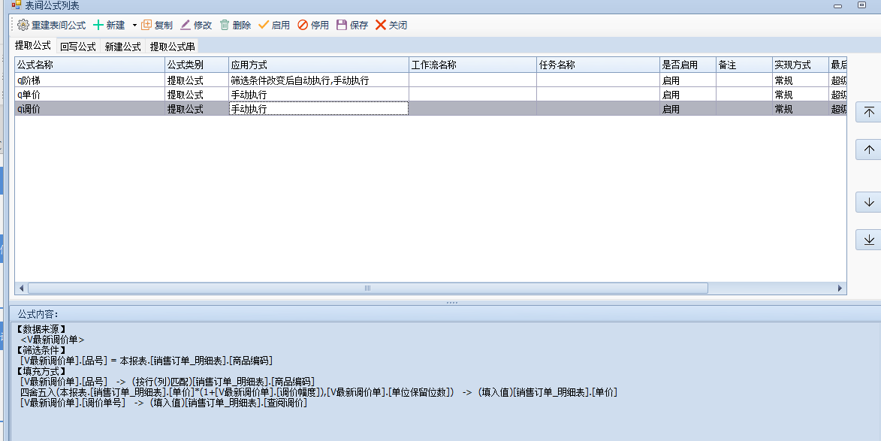Viewport: 881px width, 441px height.
Task: Move row to top with arrow button
Action: (x=869, y=112)
